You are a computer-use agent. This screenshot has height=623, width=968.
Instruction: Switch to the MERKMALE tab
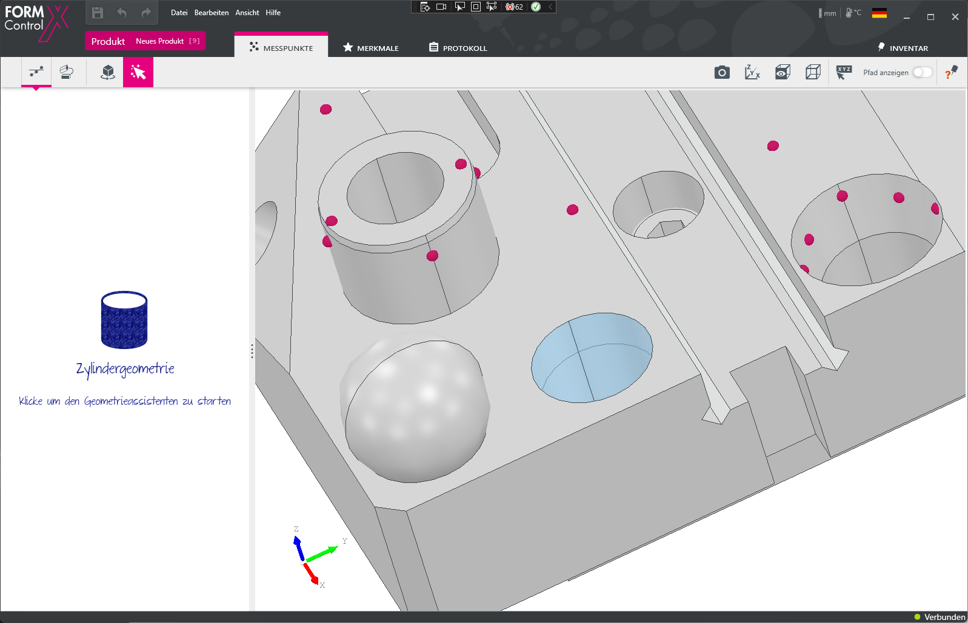[x=371, y=48]
